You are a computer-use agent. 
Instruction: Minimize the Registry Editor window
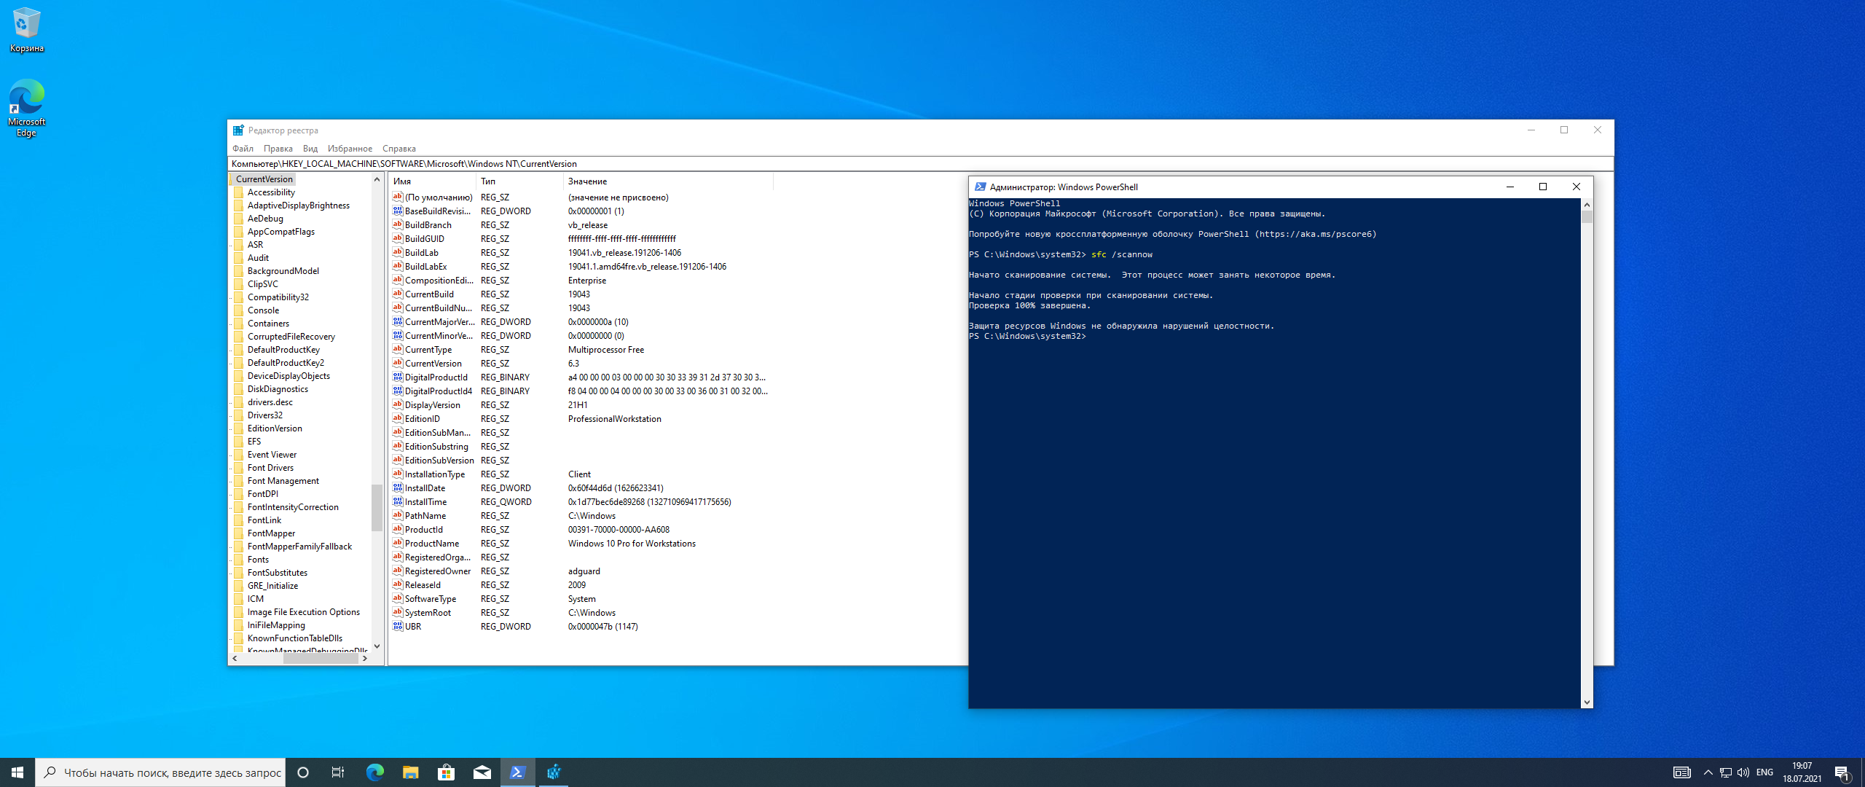1531,130
